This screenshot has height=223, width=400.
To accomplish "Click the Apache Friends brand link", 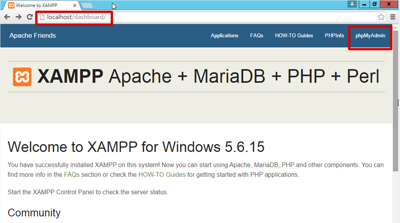I will pyautogui.click(x=32, y=35).
